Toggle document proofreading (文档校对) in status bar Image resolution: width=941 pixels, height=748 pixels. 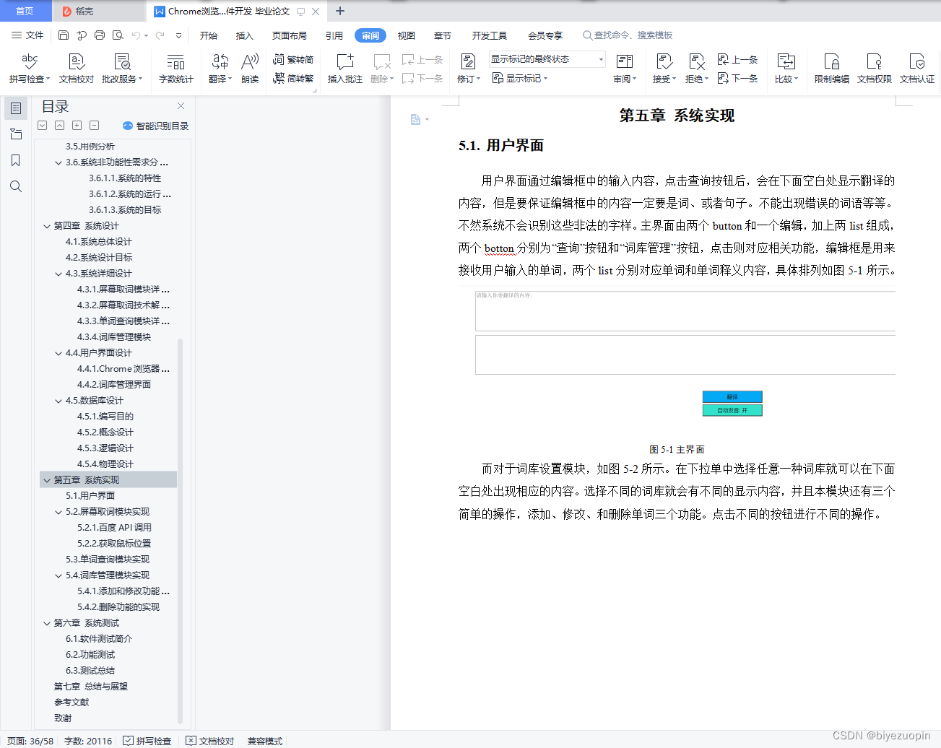pyautogui.click(x=210, y=741)
